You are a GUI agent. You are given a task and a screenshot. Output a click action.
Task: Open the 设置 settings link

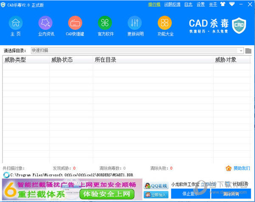(x=201, y=4)
